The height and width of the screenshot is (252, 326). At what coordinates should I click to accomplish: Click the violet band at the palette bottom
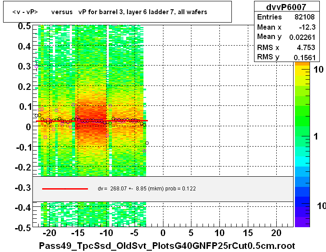tap(302, 222)
